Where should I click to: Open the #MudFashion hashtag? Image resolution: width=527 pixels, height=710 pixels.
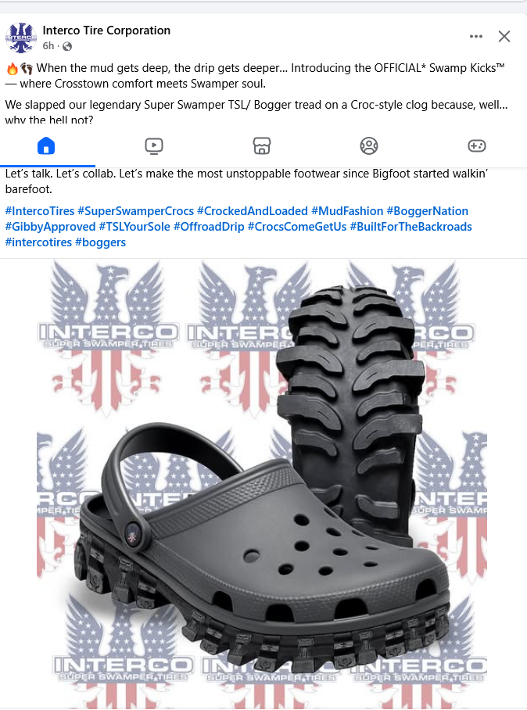point(347,211)
